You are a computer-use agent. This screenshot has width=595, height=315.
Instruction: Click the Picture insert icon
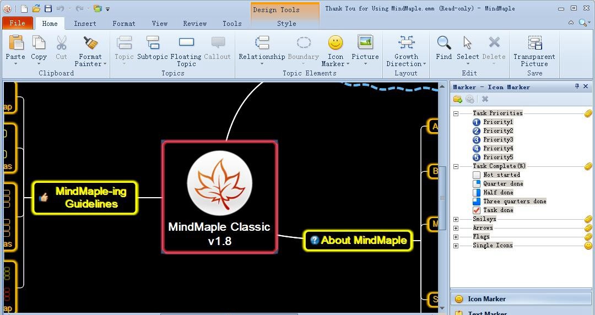(x=365, y=42)
